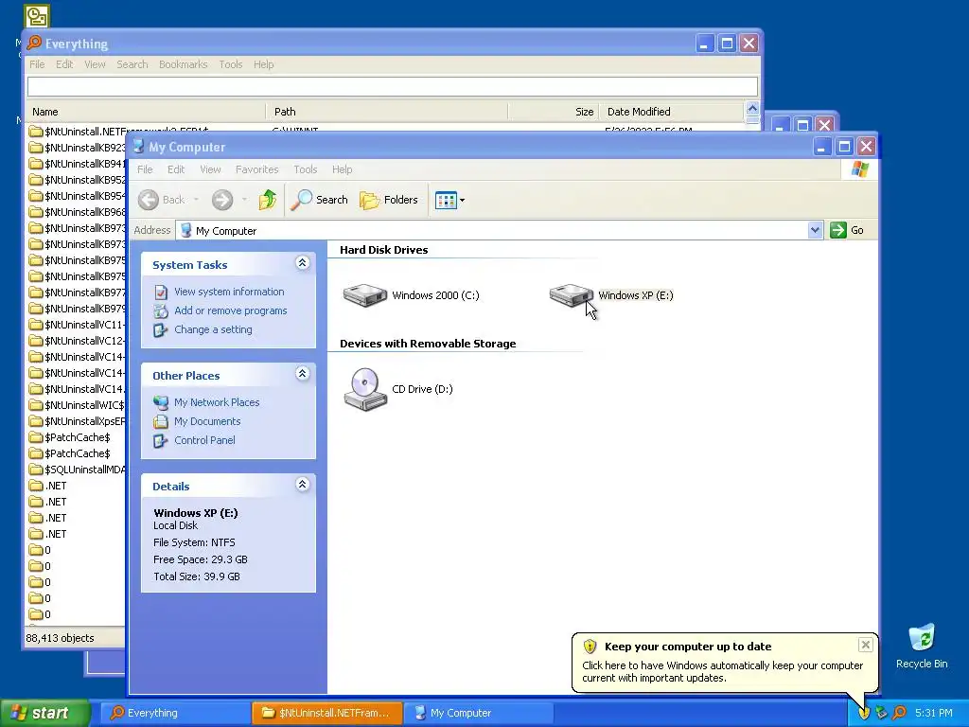Click the My Network Places icon
Viewport: 969px width, 727px height.
[161, 402]
